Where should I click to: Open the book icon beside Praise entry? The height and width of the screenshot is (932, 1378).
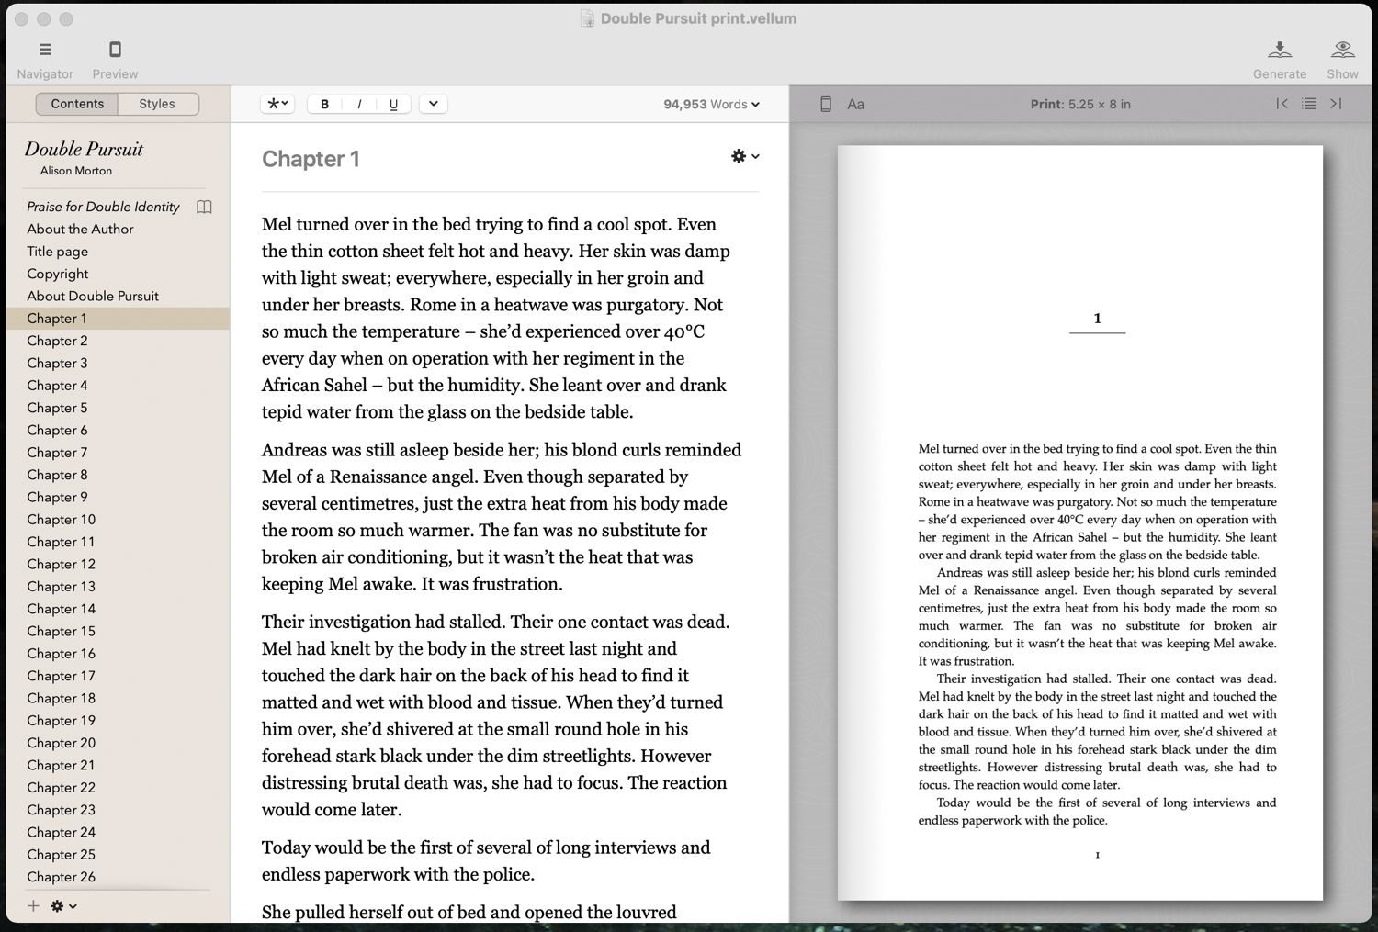[204, 208]
